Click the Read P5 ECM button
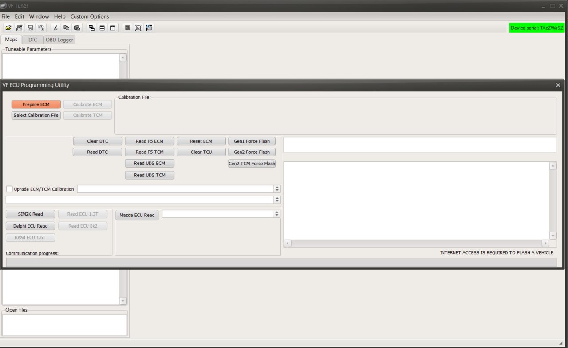 [150, 141]
